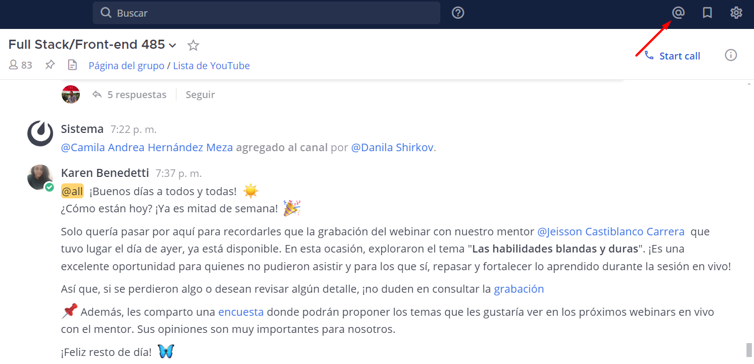The width and height of the screenshot is (754, 364).
Task: View pinned posts via pin icon
Action: (50, 65)
